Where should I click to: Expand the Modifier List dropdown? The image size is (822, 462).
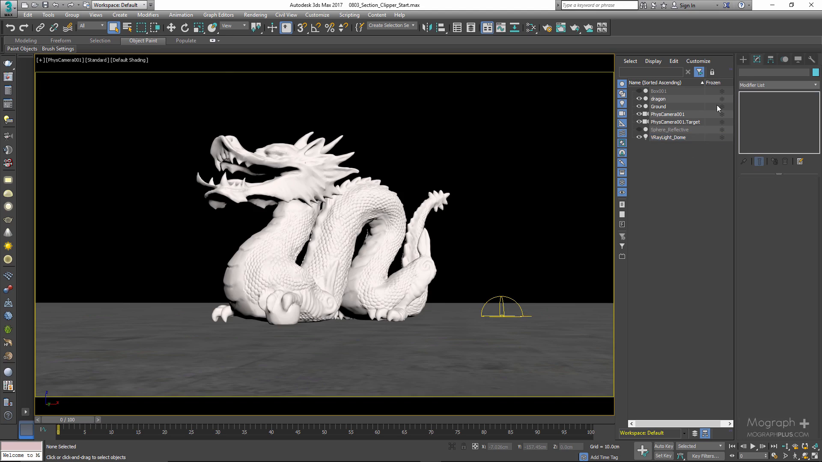tap(778, 85)
